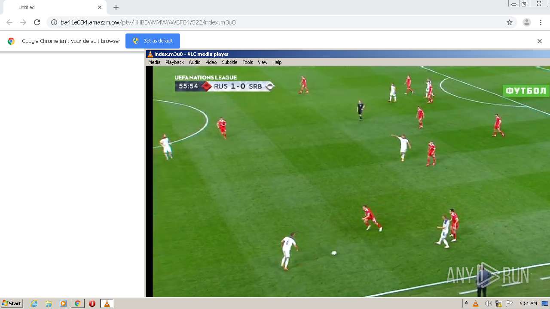Viewport: 550px width, 309px height.
Task: Reload the current page
Action: click(x=37, y=22)
